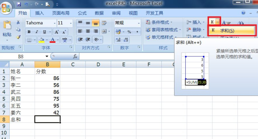Viewport: 258px width, 139px height.
Task: Increase decimal places
Action: coord(118,40)
